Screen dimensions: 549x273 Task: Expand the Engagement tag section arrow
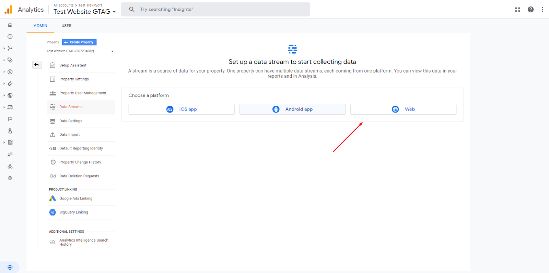pos(4,60)
